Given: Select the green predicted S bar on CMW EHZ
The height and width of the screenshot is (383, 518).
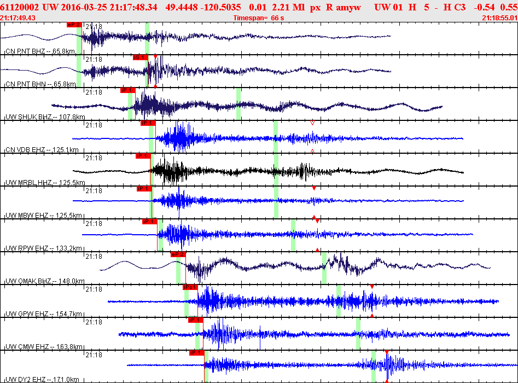Looking at the screenshot, I should (x=358, y=333).
